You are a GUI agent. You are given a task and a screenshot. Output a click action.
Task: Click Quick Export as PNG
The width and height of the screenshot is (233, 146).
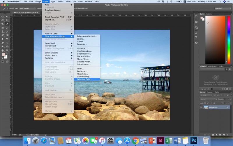point(55,17)
